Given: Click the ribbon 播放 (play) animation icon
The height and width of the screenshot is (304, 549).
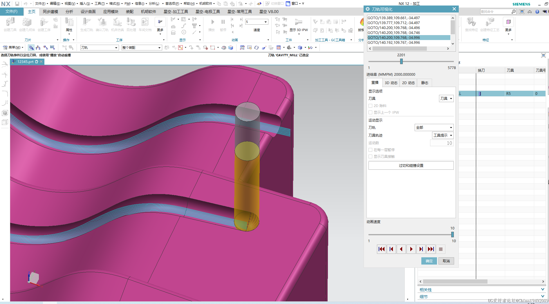Looking at the screenshot, I should coord(212,22).
